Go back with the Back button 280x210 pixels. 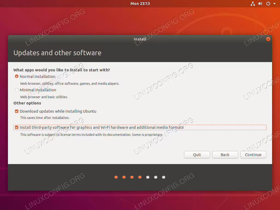[225, 155]
